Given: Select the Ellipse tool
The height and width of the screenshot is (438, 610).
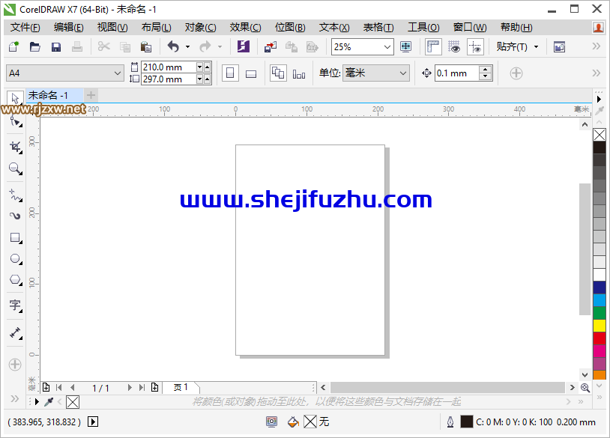Looking at the screenshot, I should (16, 259).
